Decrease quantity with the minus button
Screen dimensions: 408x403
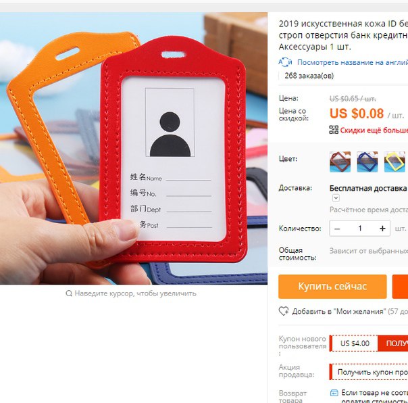(337, 229)
